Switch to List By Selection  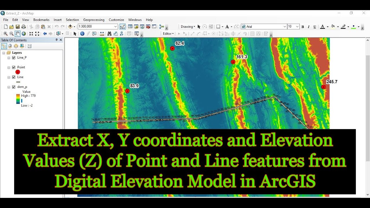click(22, 46)
